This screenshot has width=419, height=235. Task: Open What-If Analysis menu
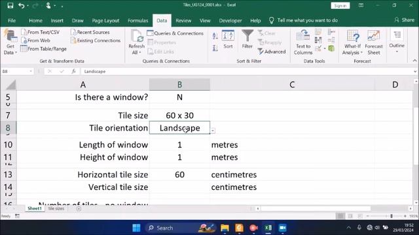click(352, 42)
